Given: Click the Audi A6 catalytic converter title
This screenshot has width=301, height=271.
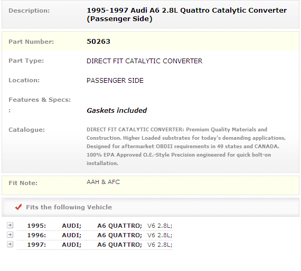Looking at the screenshot, I should click(x=186, y=15).
